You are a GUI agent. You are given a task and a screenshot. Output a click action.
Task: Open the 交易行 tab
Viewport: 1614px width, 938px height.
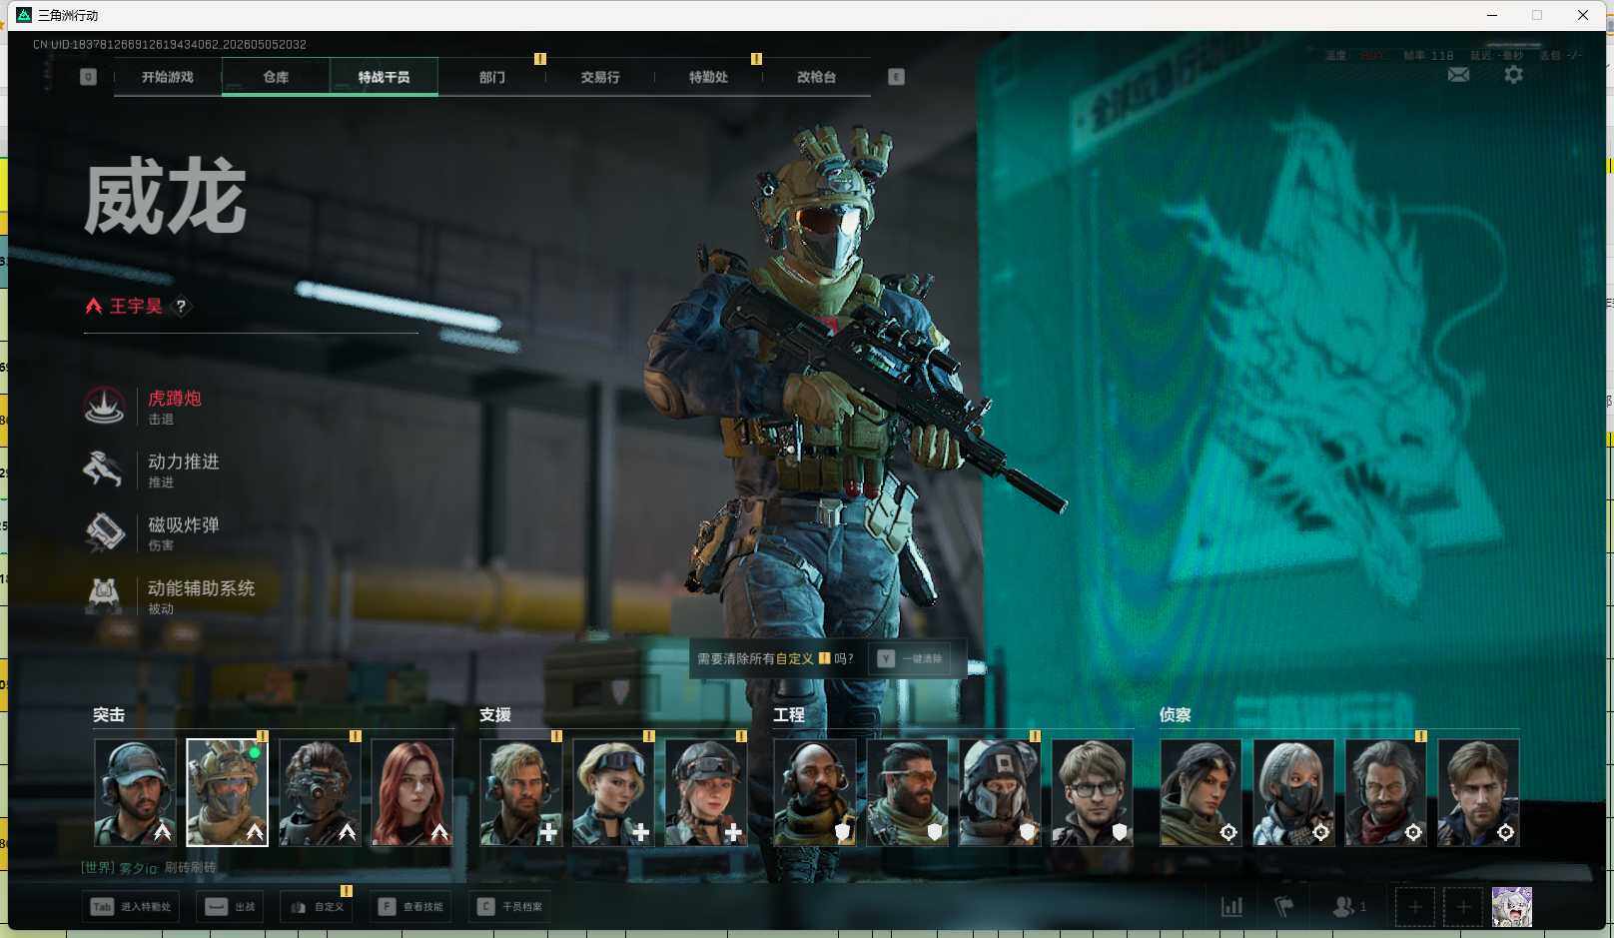coord(600,77)
